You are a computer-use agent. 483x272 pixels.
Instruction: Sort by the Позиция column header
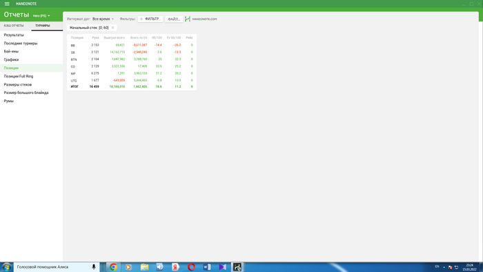pyautogui.click(x=77, y=37)
